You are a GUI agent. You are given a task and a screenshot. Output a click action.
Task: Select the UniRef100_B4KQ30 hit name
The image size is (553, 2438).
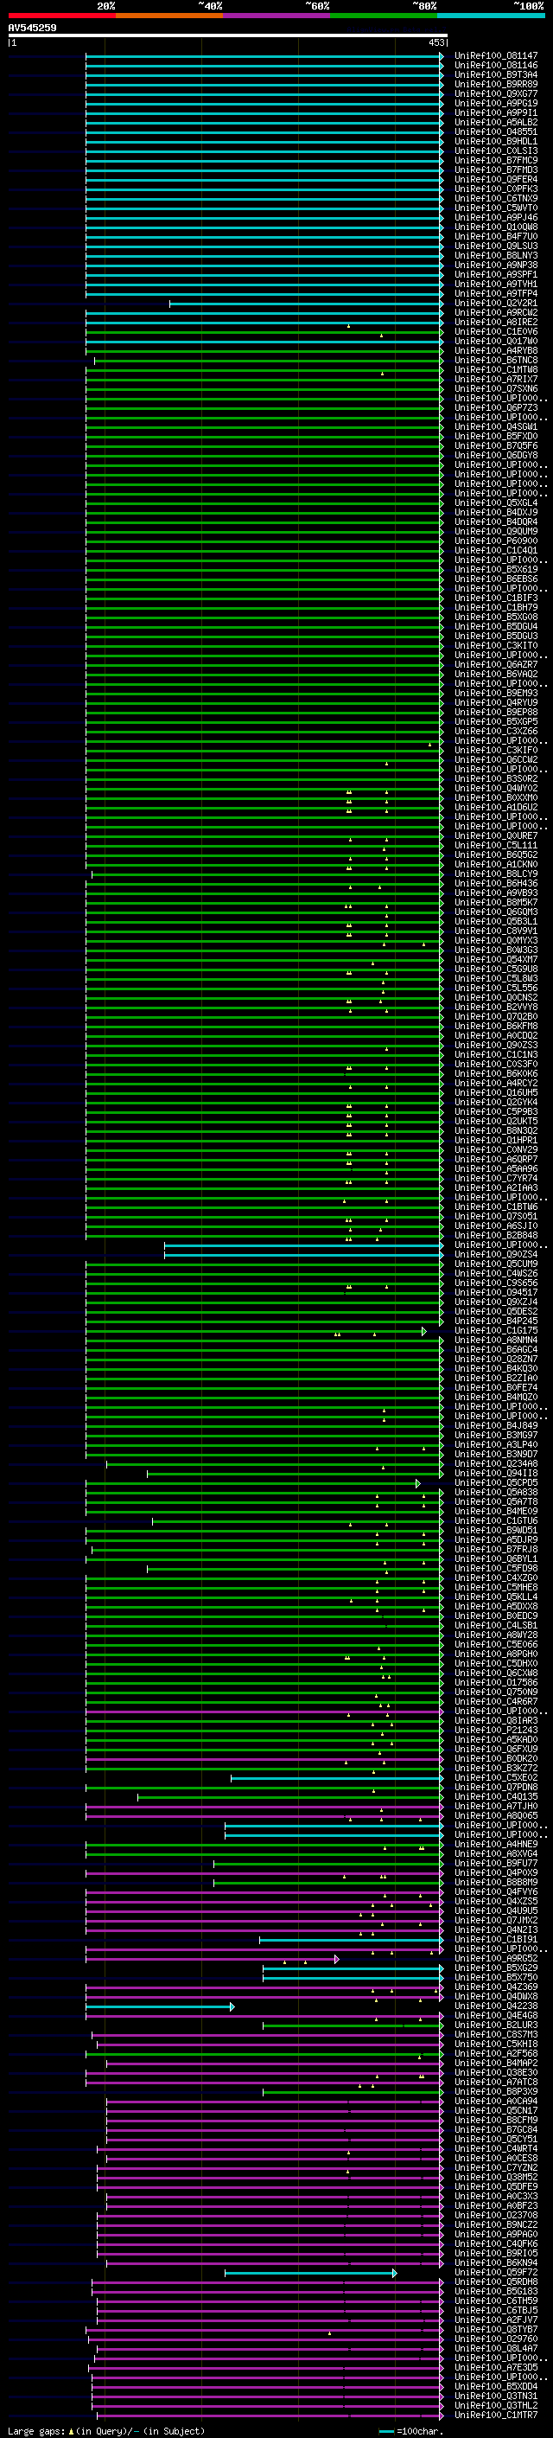click(496, 1368)
